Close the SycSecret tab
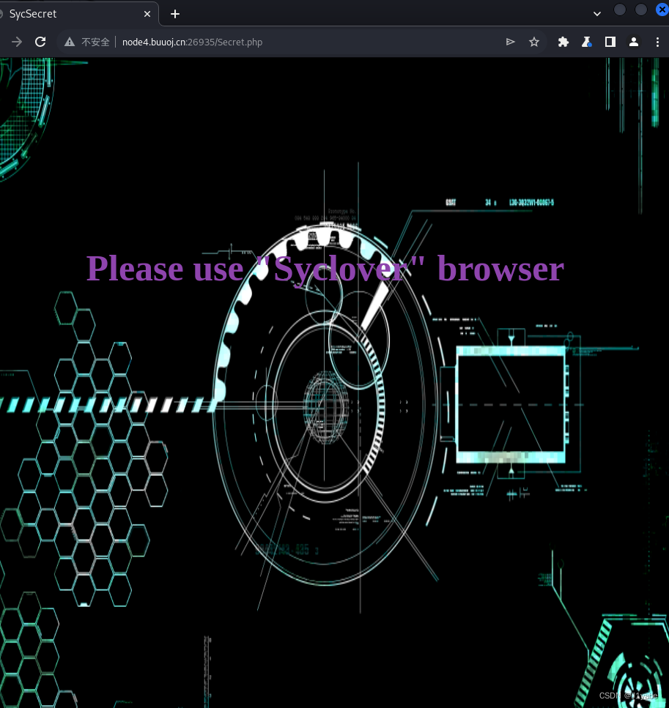 coord(147,13)
